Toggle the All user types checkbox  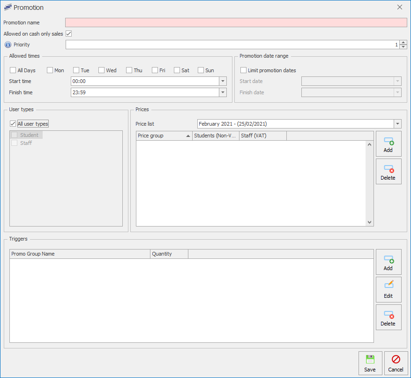13,124
